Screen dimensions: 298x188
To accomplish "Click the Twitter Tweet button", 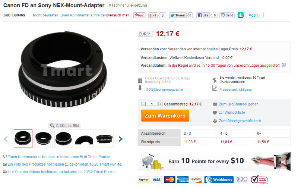I will (x=178, y=15).
